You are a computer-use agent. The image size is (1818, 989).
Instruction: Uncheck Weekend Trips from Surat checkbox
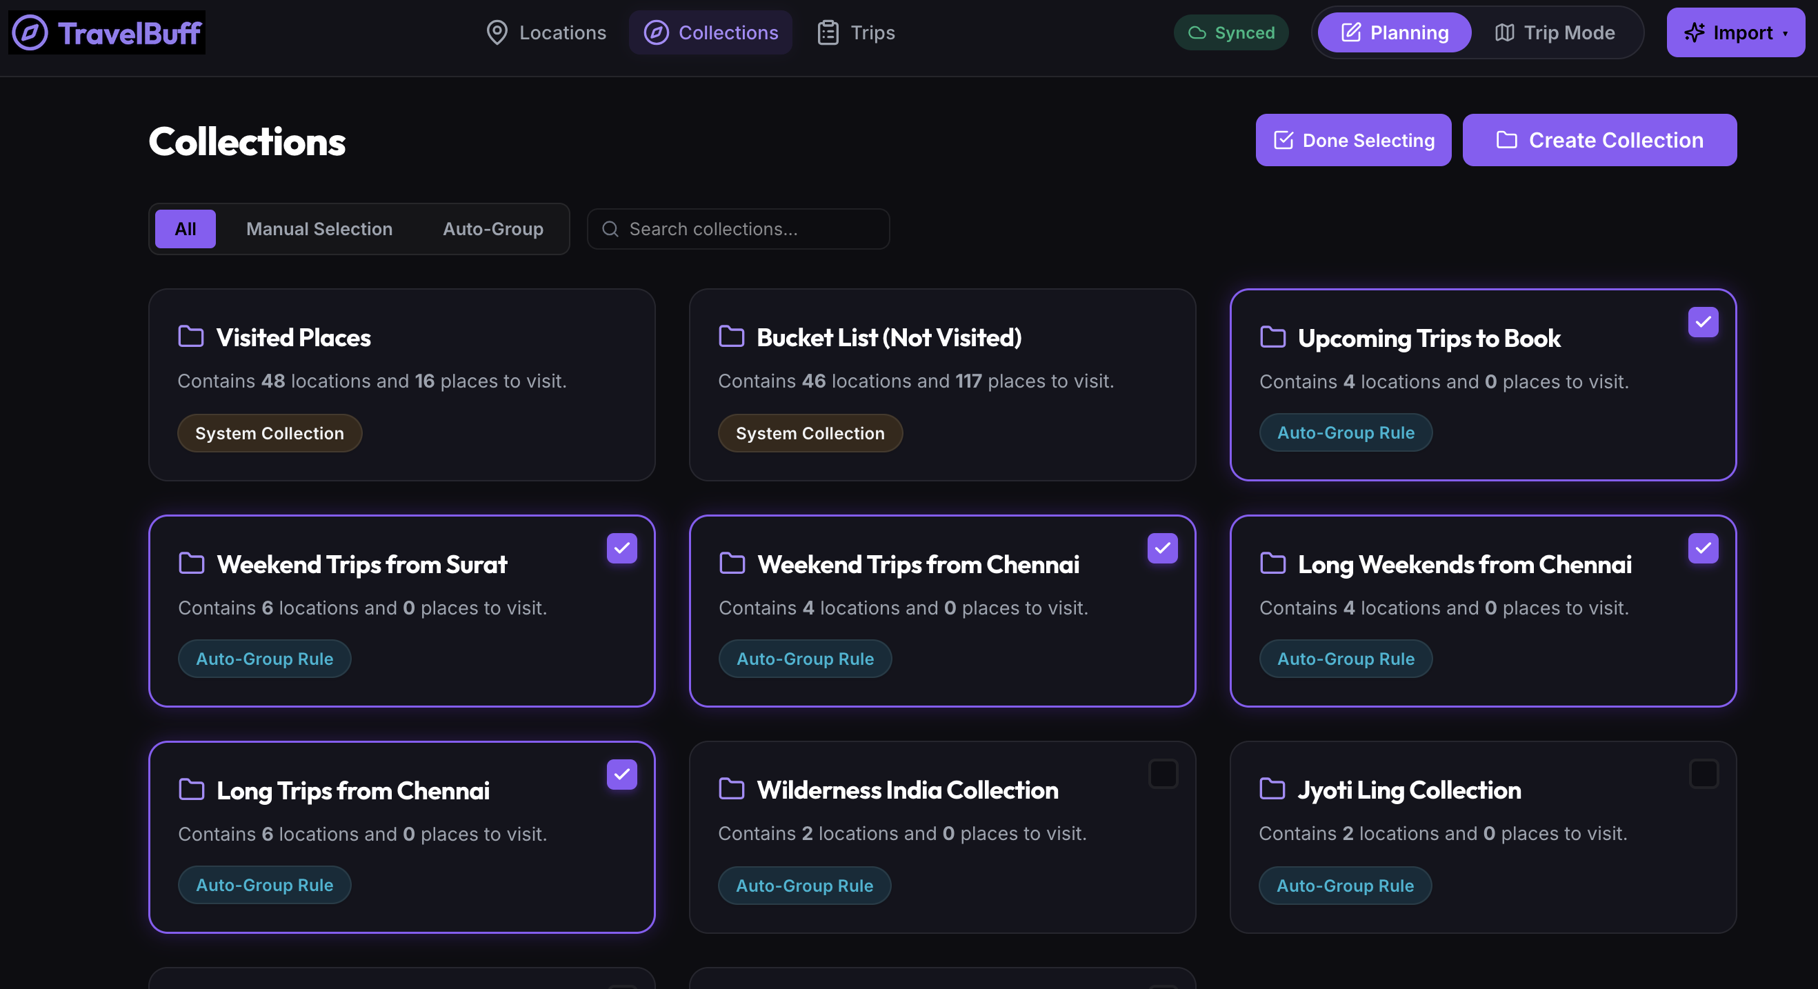pyautogui.click(x=622, y=548)
